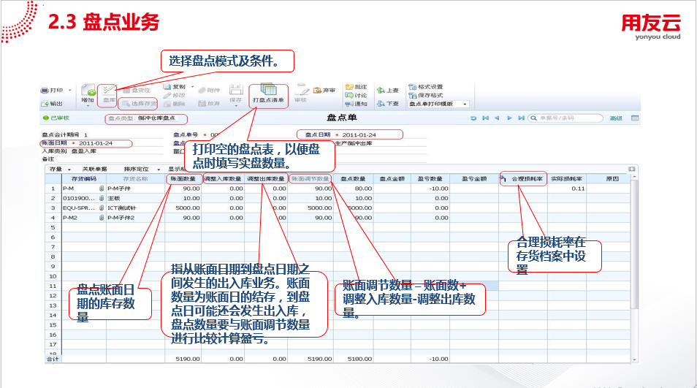Expand the 打印 print dropdown arrow
This screenshot has height=388, width=697.
pyautogui.click(x=70, y=90)
